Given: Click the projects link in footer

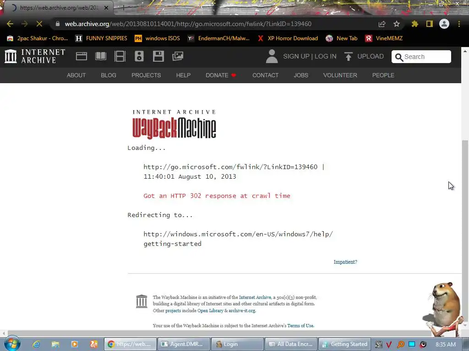Looking at the screenshot, I should (x=173, y=310).
